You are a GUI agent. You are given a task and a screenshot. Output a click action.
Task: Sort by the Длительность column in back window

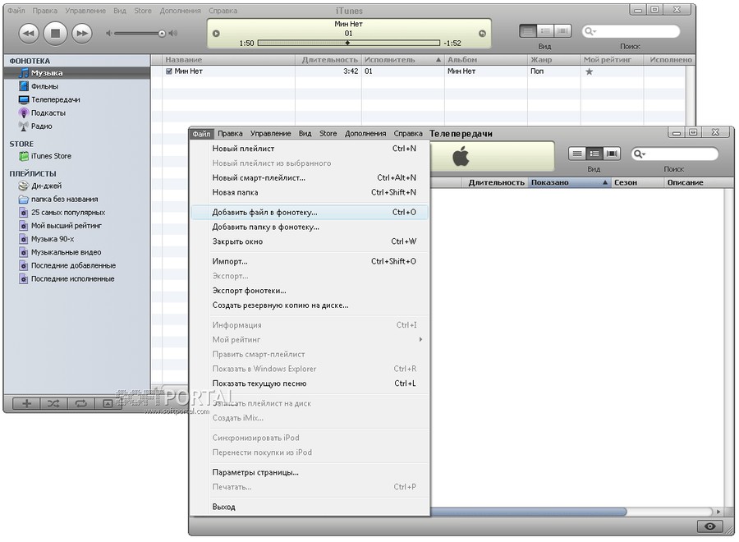coord(329,60)
